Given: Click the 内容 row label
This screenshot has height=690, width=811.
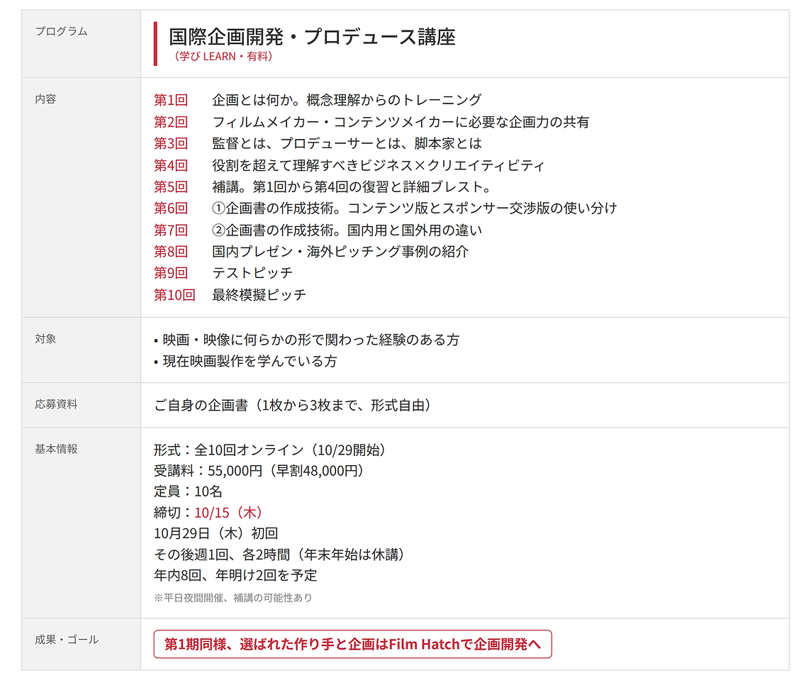Looking at the screenshot, I should point(45,99).
